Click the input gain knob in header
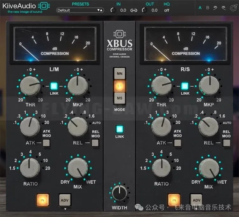Screen dimensions: 239x217 click(113, 10)
